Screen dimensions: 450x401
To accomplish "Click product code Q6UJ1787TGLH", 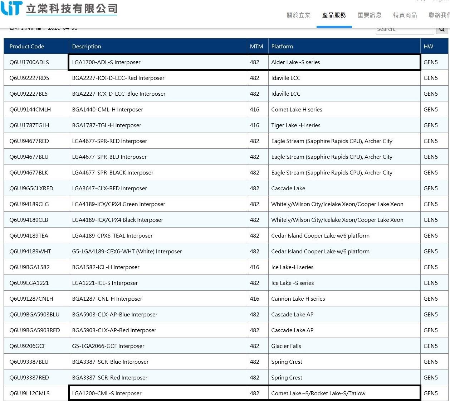I will [29, 125].
